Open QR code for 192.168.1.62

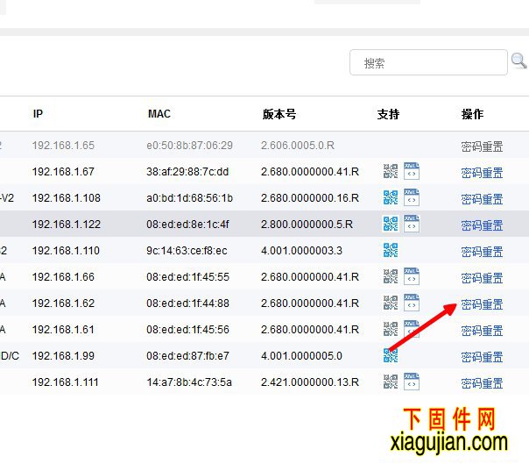(391, 303)
